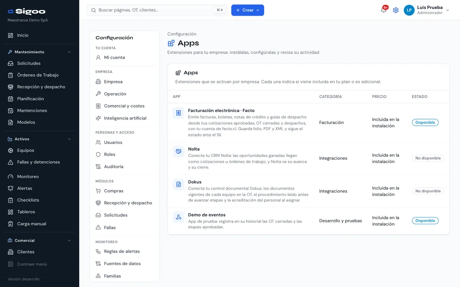Click the Fuentes de datos icon
Image resolution: width=460 pixels, height=287 pixels.
tap(98, 264)
